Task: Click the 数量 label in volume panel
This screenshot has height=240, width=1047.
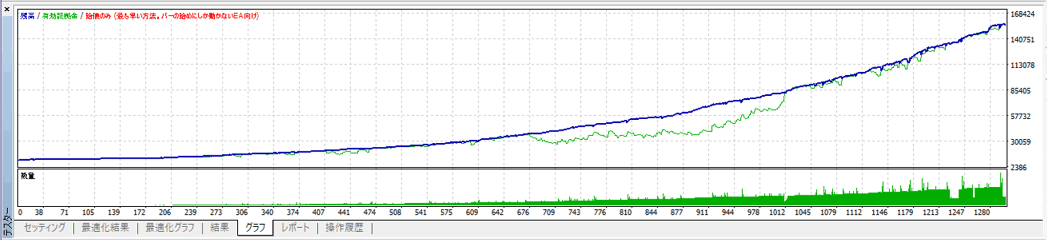Action: coord(28,176)
